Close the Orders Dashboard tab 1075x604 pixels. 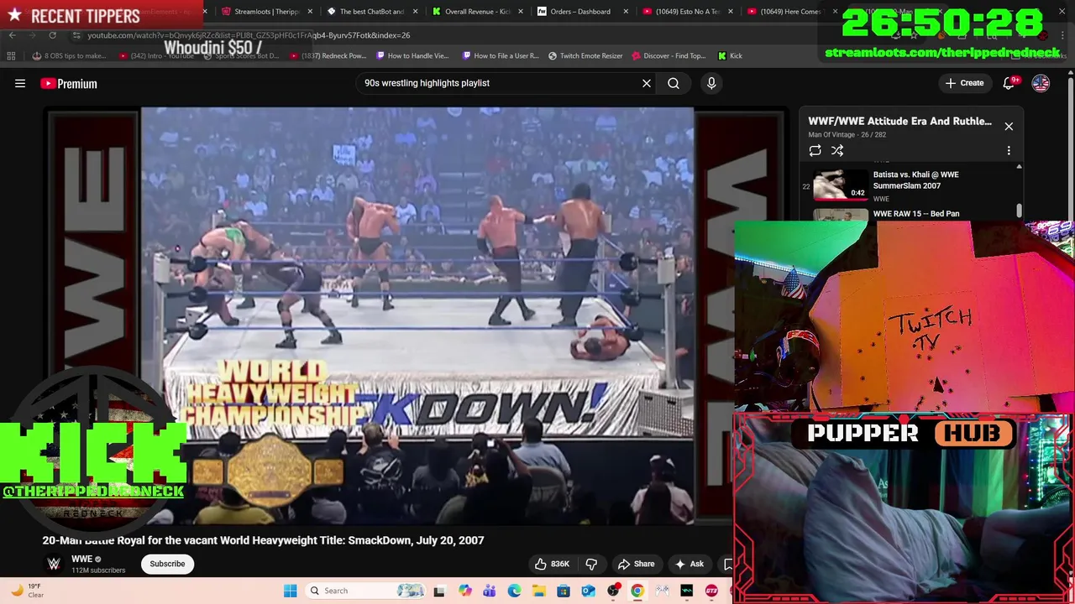tap(626, 12)
